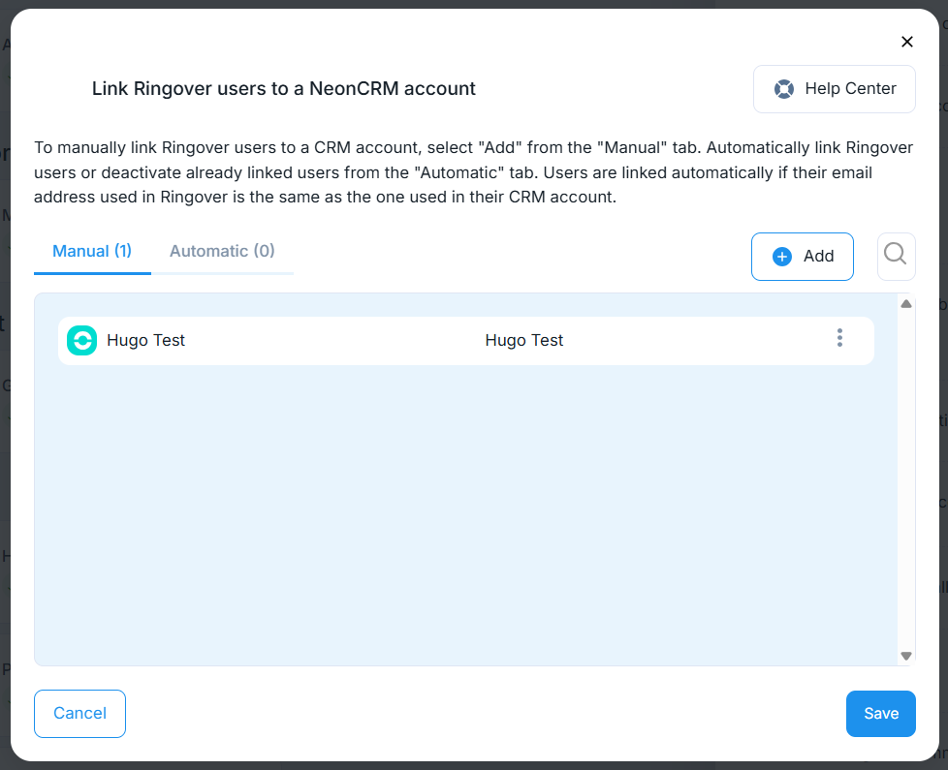The height and width of the screenshot is (770, 948).
Task: Click the instruction paragraph about linking users
Action: click(x=473, y=172)
